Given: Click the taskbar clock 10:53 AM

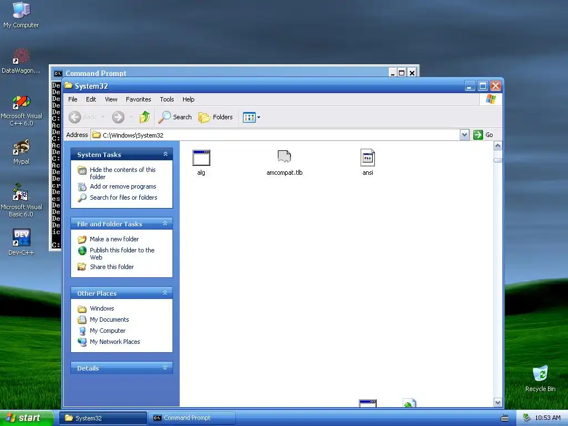Looking at the screenshot, I should [547, 418].
